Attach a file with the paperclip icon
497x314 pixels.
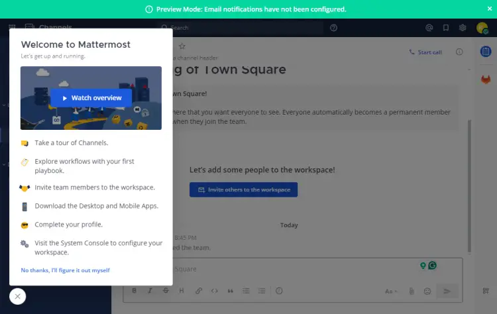click(x=411, y=291)
